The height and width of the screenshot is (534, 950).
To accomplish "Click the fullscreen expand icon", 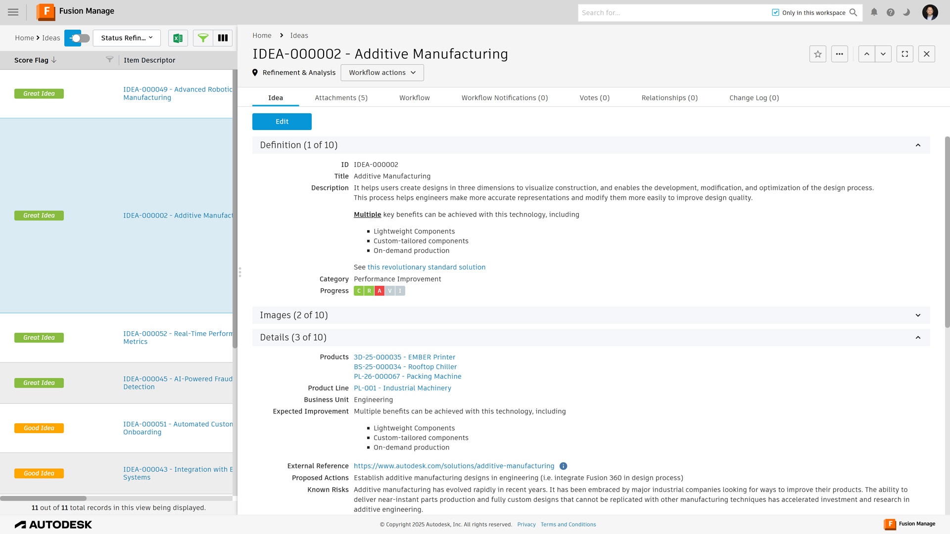I will [904, 54].
